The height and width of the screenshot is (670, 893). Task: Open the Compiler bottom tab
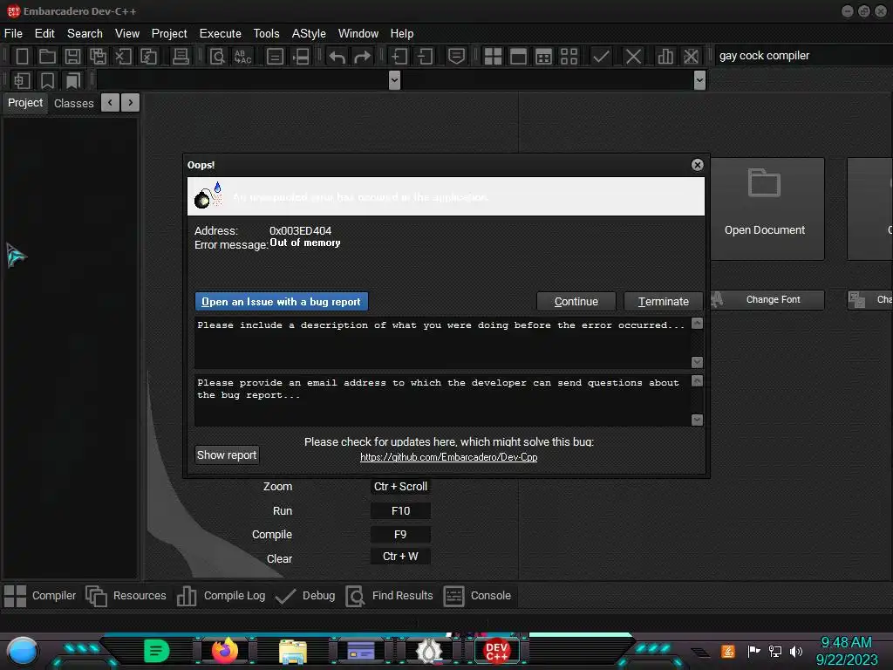[40, 596]
